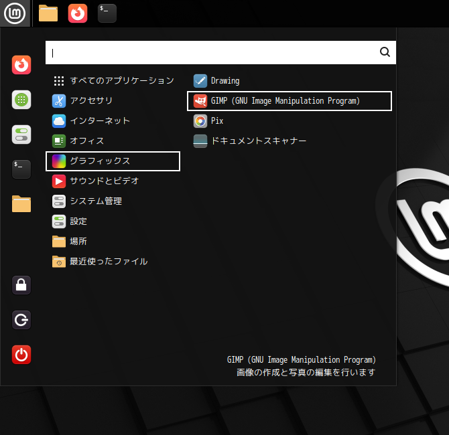Image resolution: width=449 pixels, height=435 pixels.
Task: Log out using the logout icon
Action: [x=21, y=320]
